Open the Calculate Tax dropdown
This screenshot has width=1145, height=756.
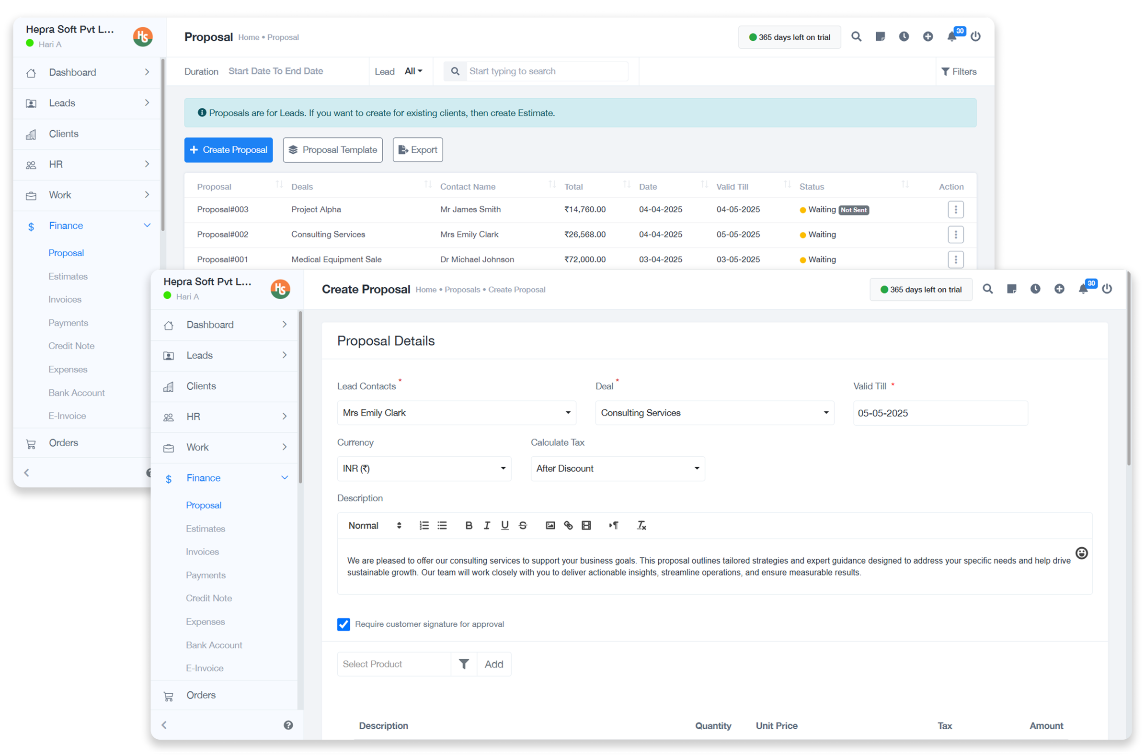point(618,469)
